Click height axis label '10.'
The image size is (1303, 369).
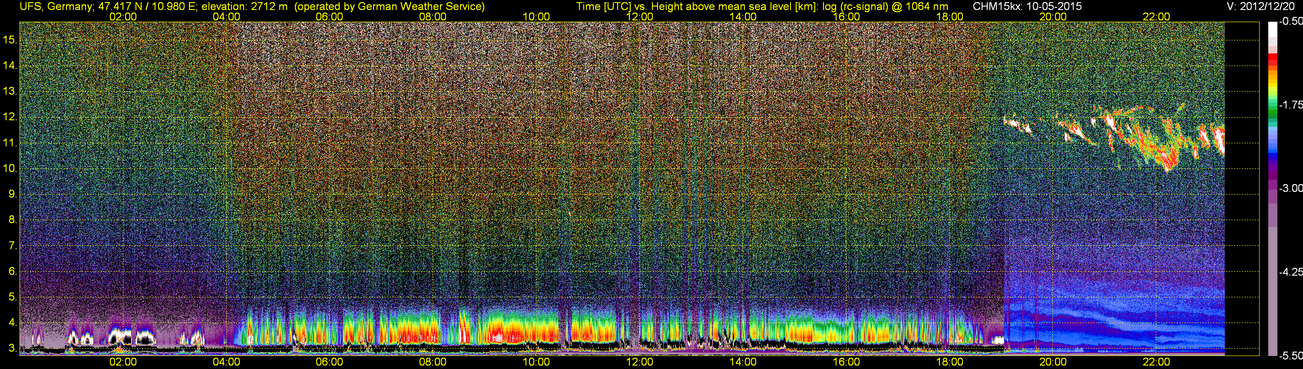pyautogui.click(x=10, y=168)
